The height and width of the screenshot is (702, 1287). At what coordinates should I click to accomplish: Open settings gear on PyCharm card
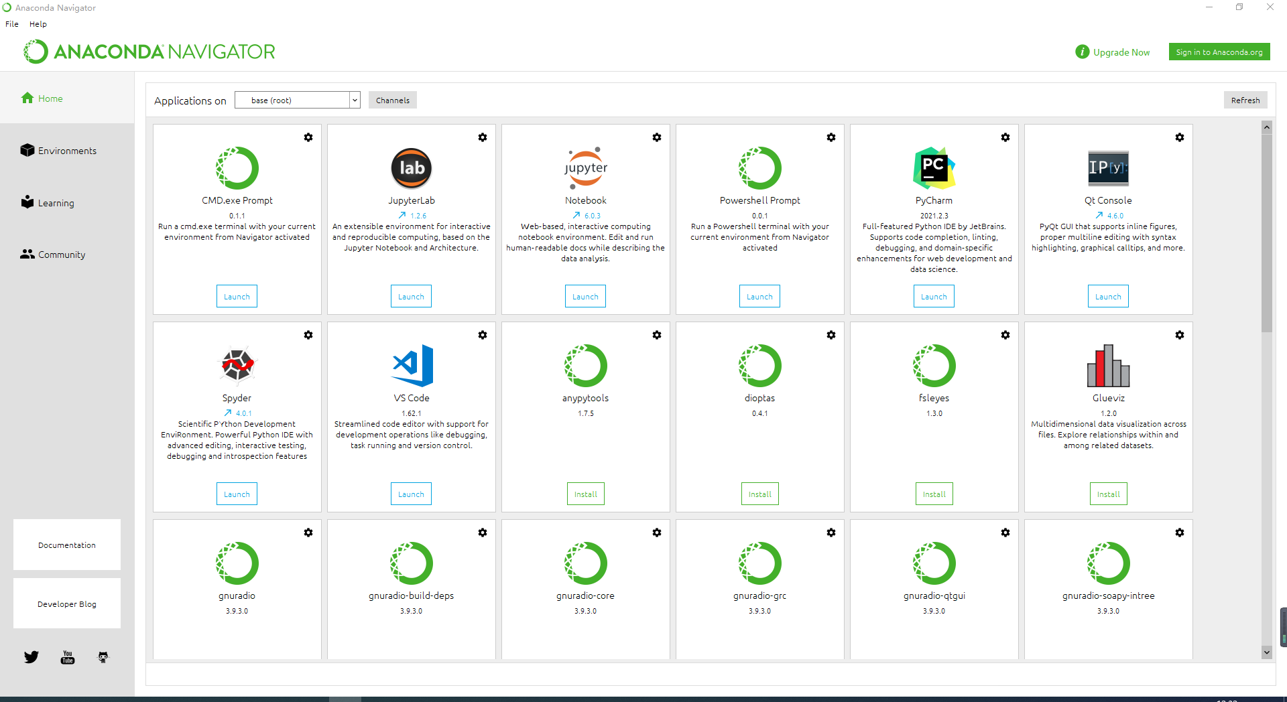[x=1005, y=137]
